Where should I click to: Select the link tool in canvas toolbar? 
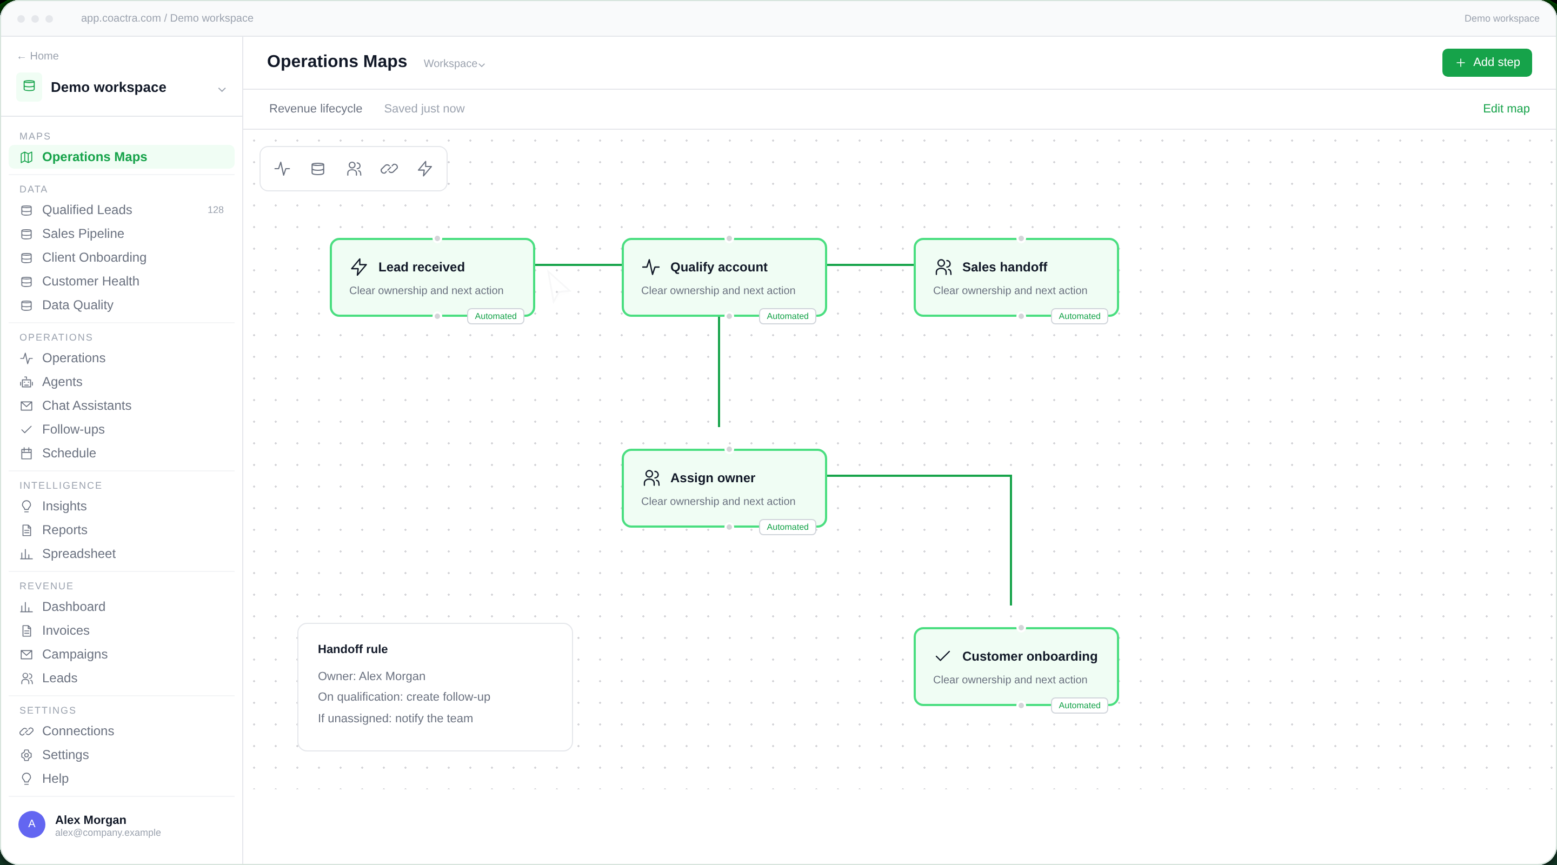[389, 169]
